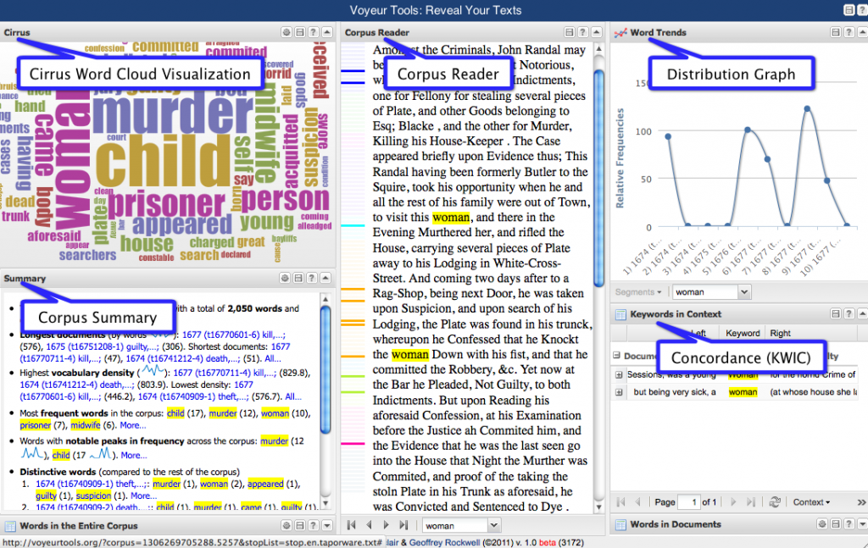Expand the Words in the Entire Corpus panel
Image resolution: width=868 pixels, height=548 pixels.
pos(327,526)
